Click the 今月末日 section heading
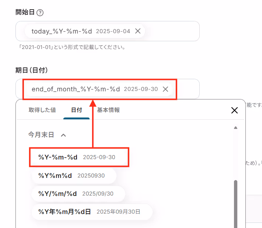Screen dimensions: 262x228 click(41, 135)
